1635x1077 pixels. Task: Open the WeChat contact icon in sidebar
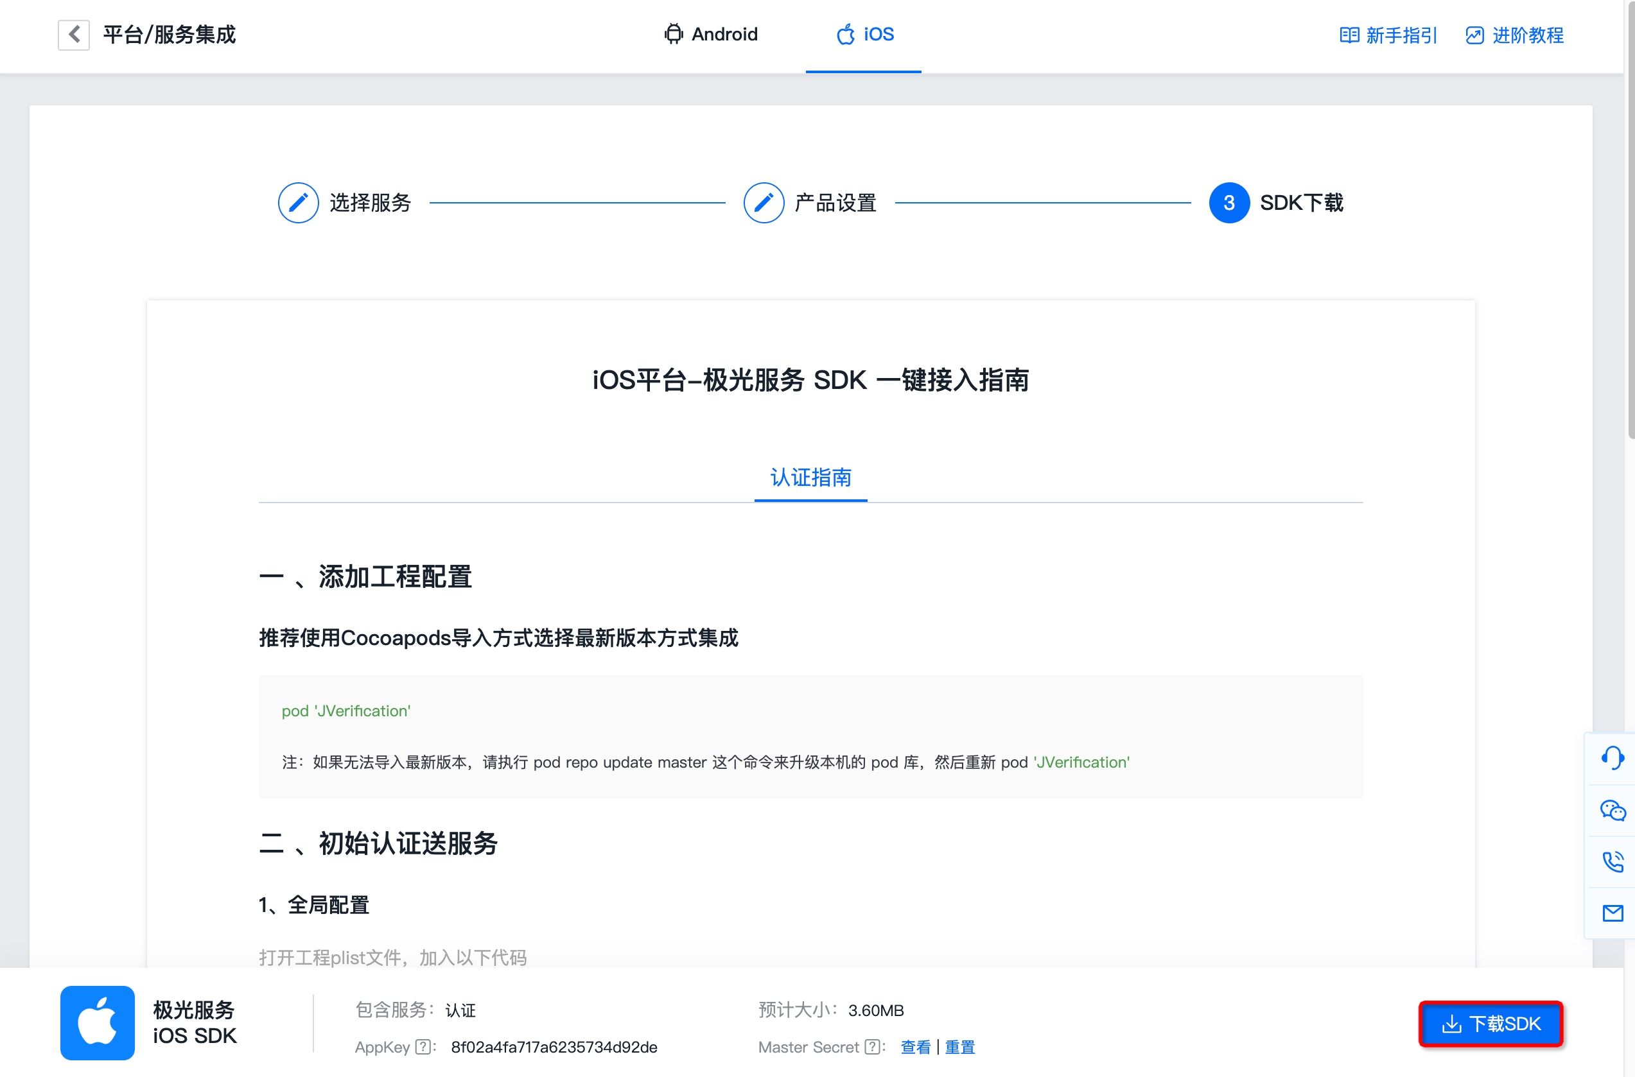pyautogui.click(x=1612, y=811)
